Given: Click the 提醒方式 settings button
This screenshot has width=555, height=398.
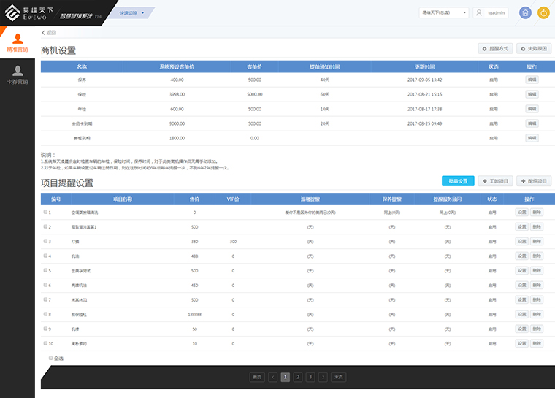Looking at the screenshot, I should pos(494,48).
